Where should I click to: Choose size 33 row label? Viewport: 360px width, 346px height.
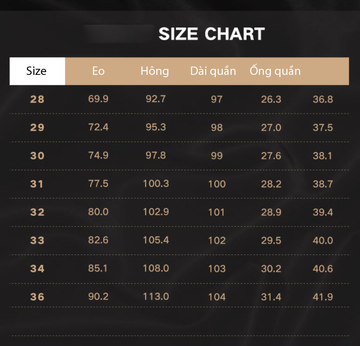[37, 240]
